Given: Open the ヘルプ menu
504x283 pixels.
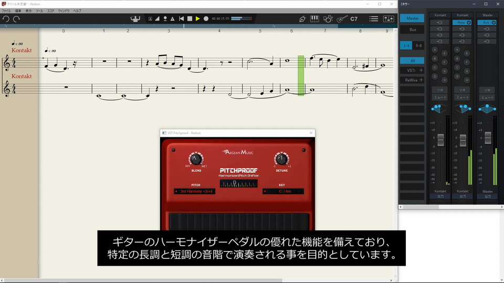Looking at the screenshot, I should [x=77, y=11].
